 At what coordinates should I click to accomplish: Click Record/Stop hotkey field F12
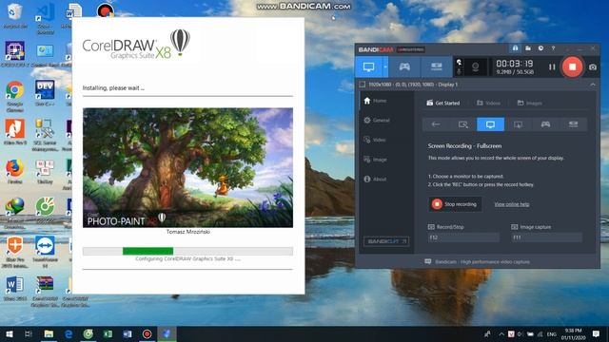tap(463, 237)
